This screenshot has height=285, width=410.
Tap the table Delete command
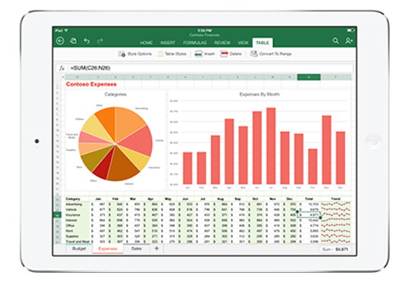(231, 54)
